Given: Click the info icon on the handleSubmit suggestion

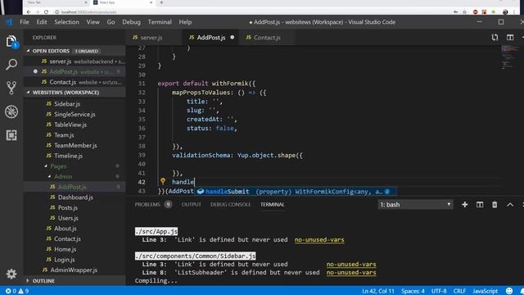Looking at the screenshot, I should coord(387,192).
